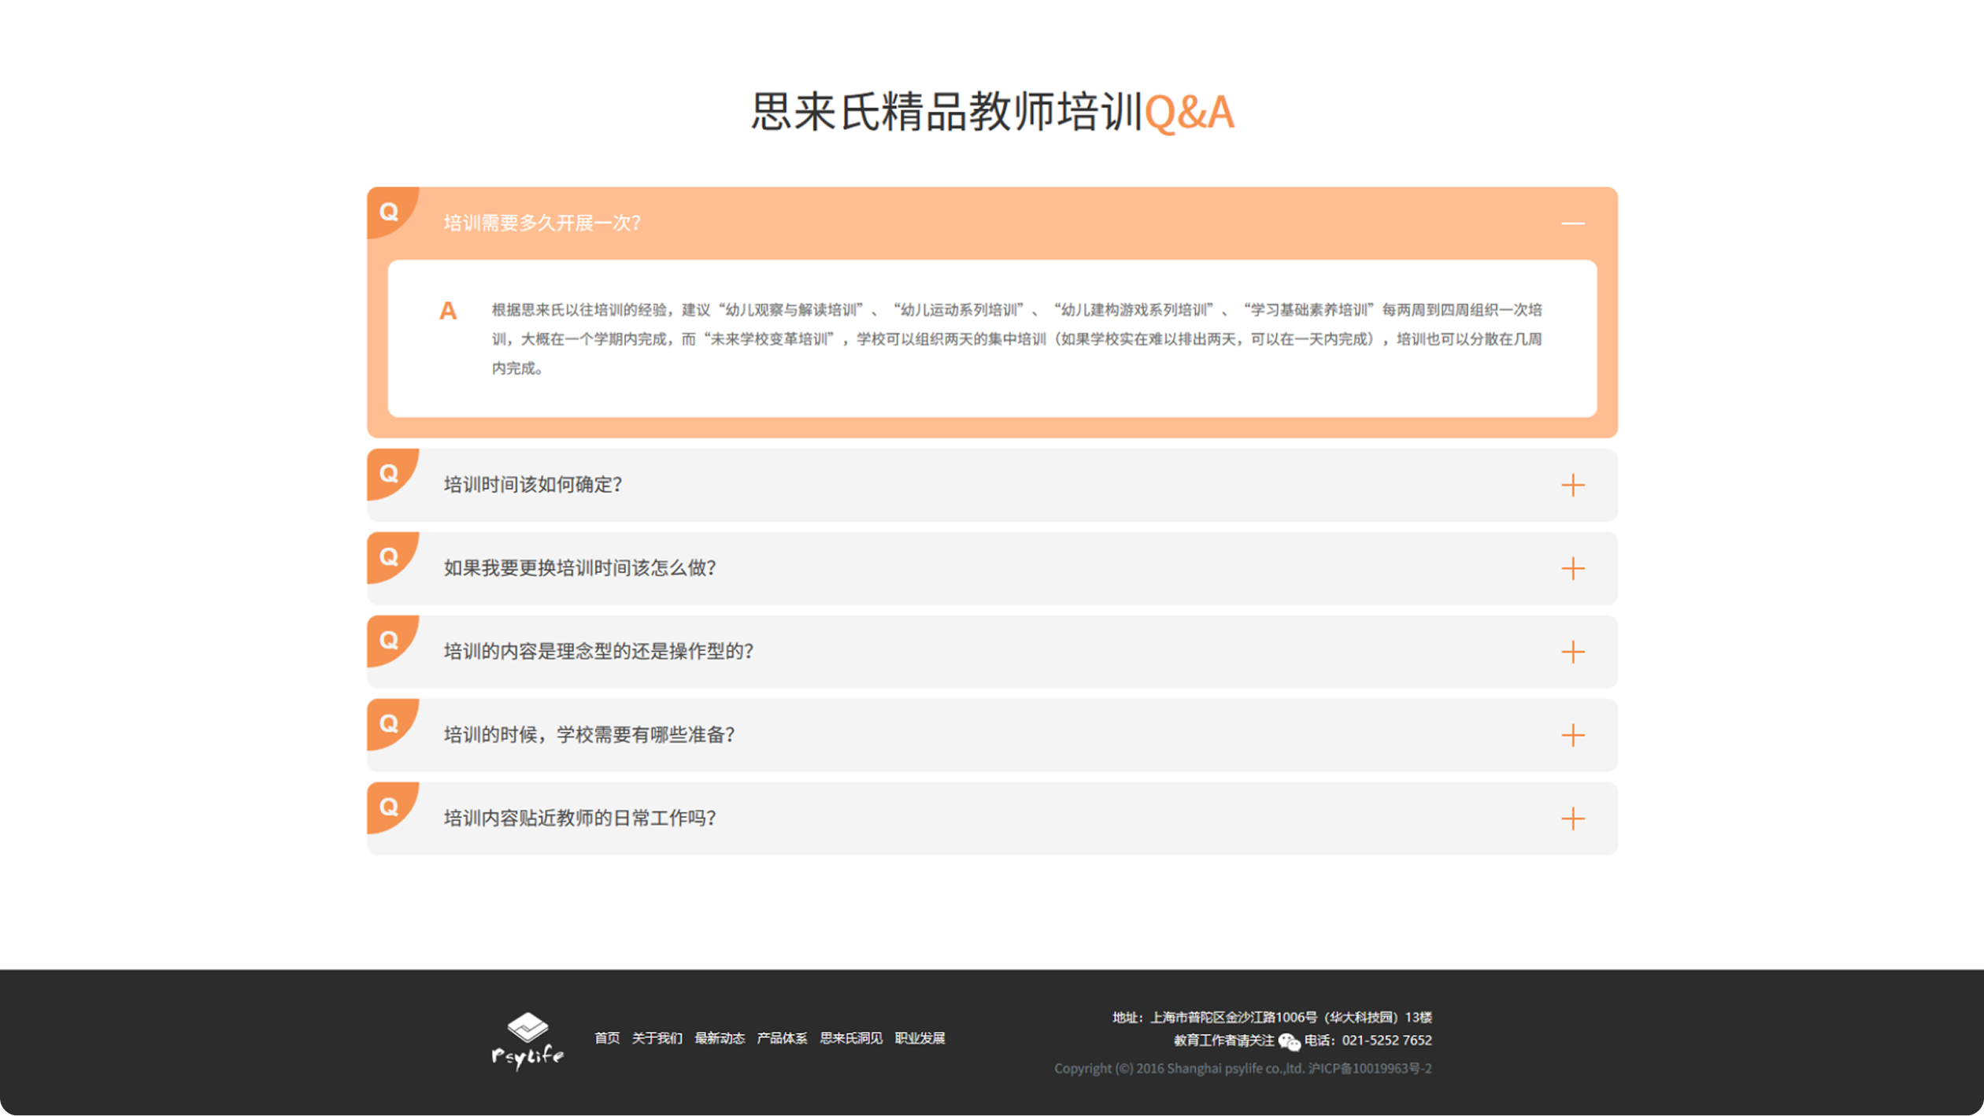Click the 沪ICP备10019963号-2 record link
Image resolution: width=1984 pixels, height=1116 pixels.
click(1370, 1068)
